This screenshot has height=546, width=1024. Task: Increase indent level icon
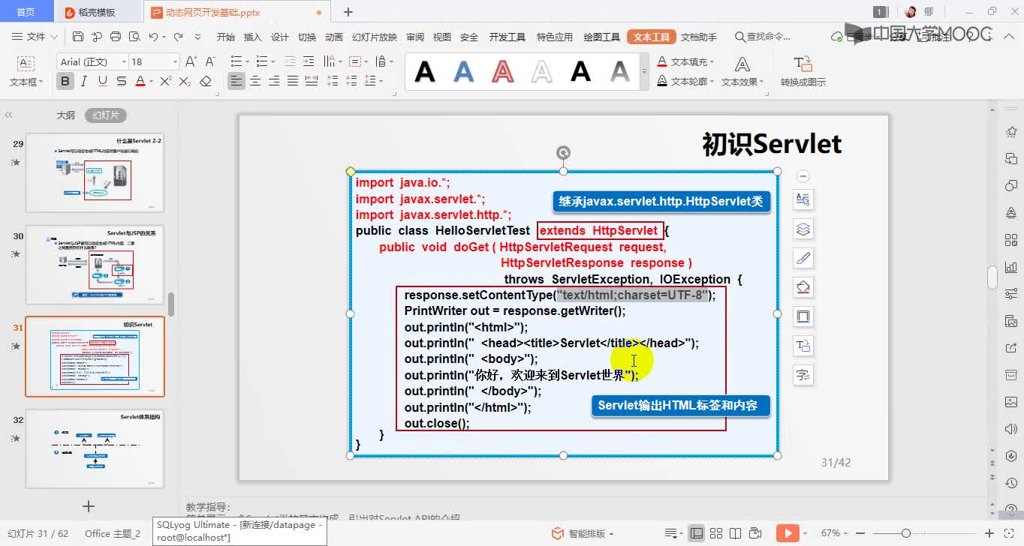308,61
